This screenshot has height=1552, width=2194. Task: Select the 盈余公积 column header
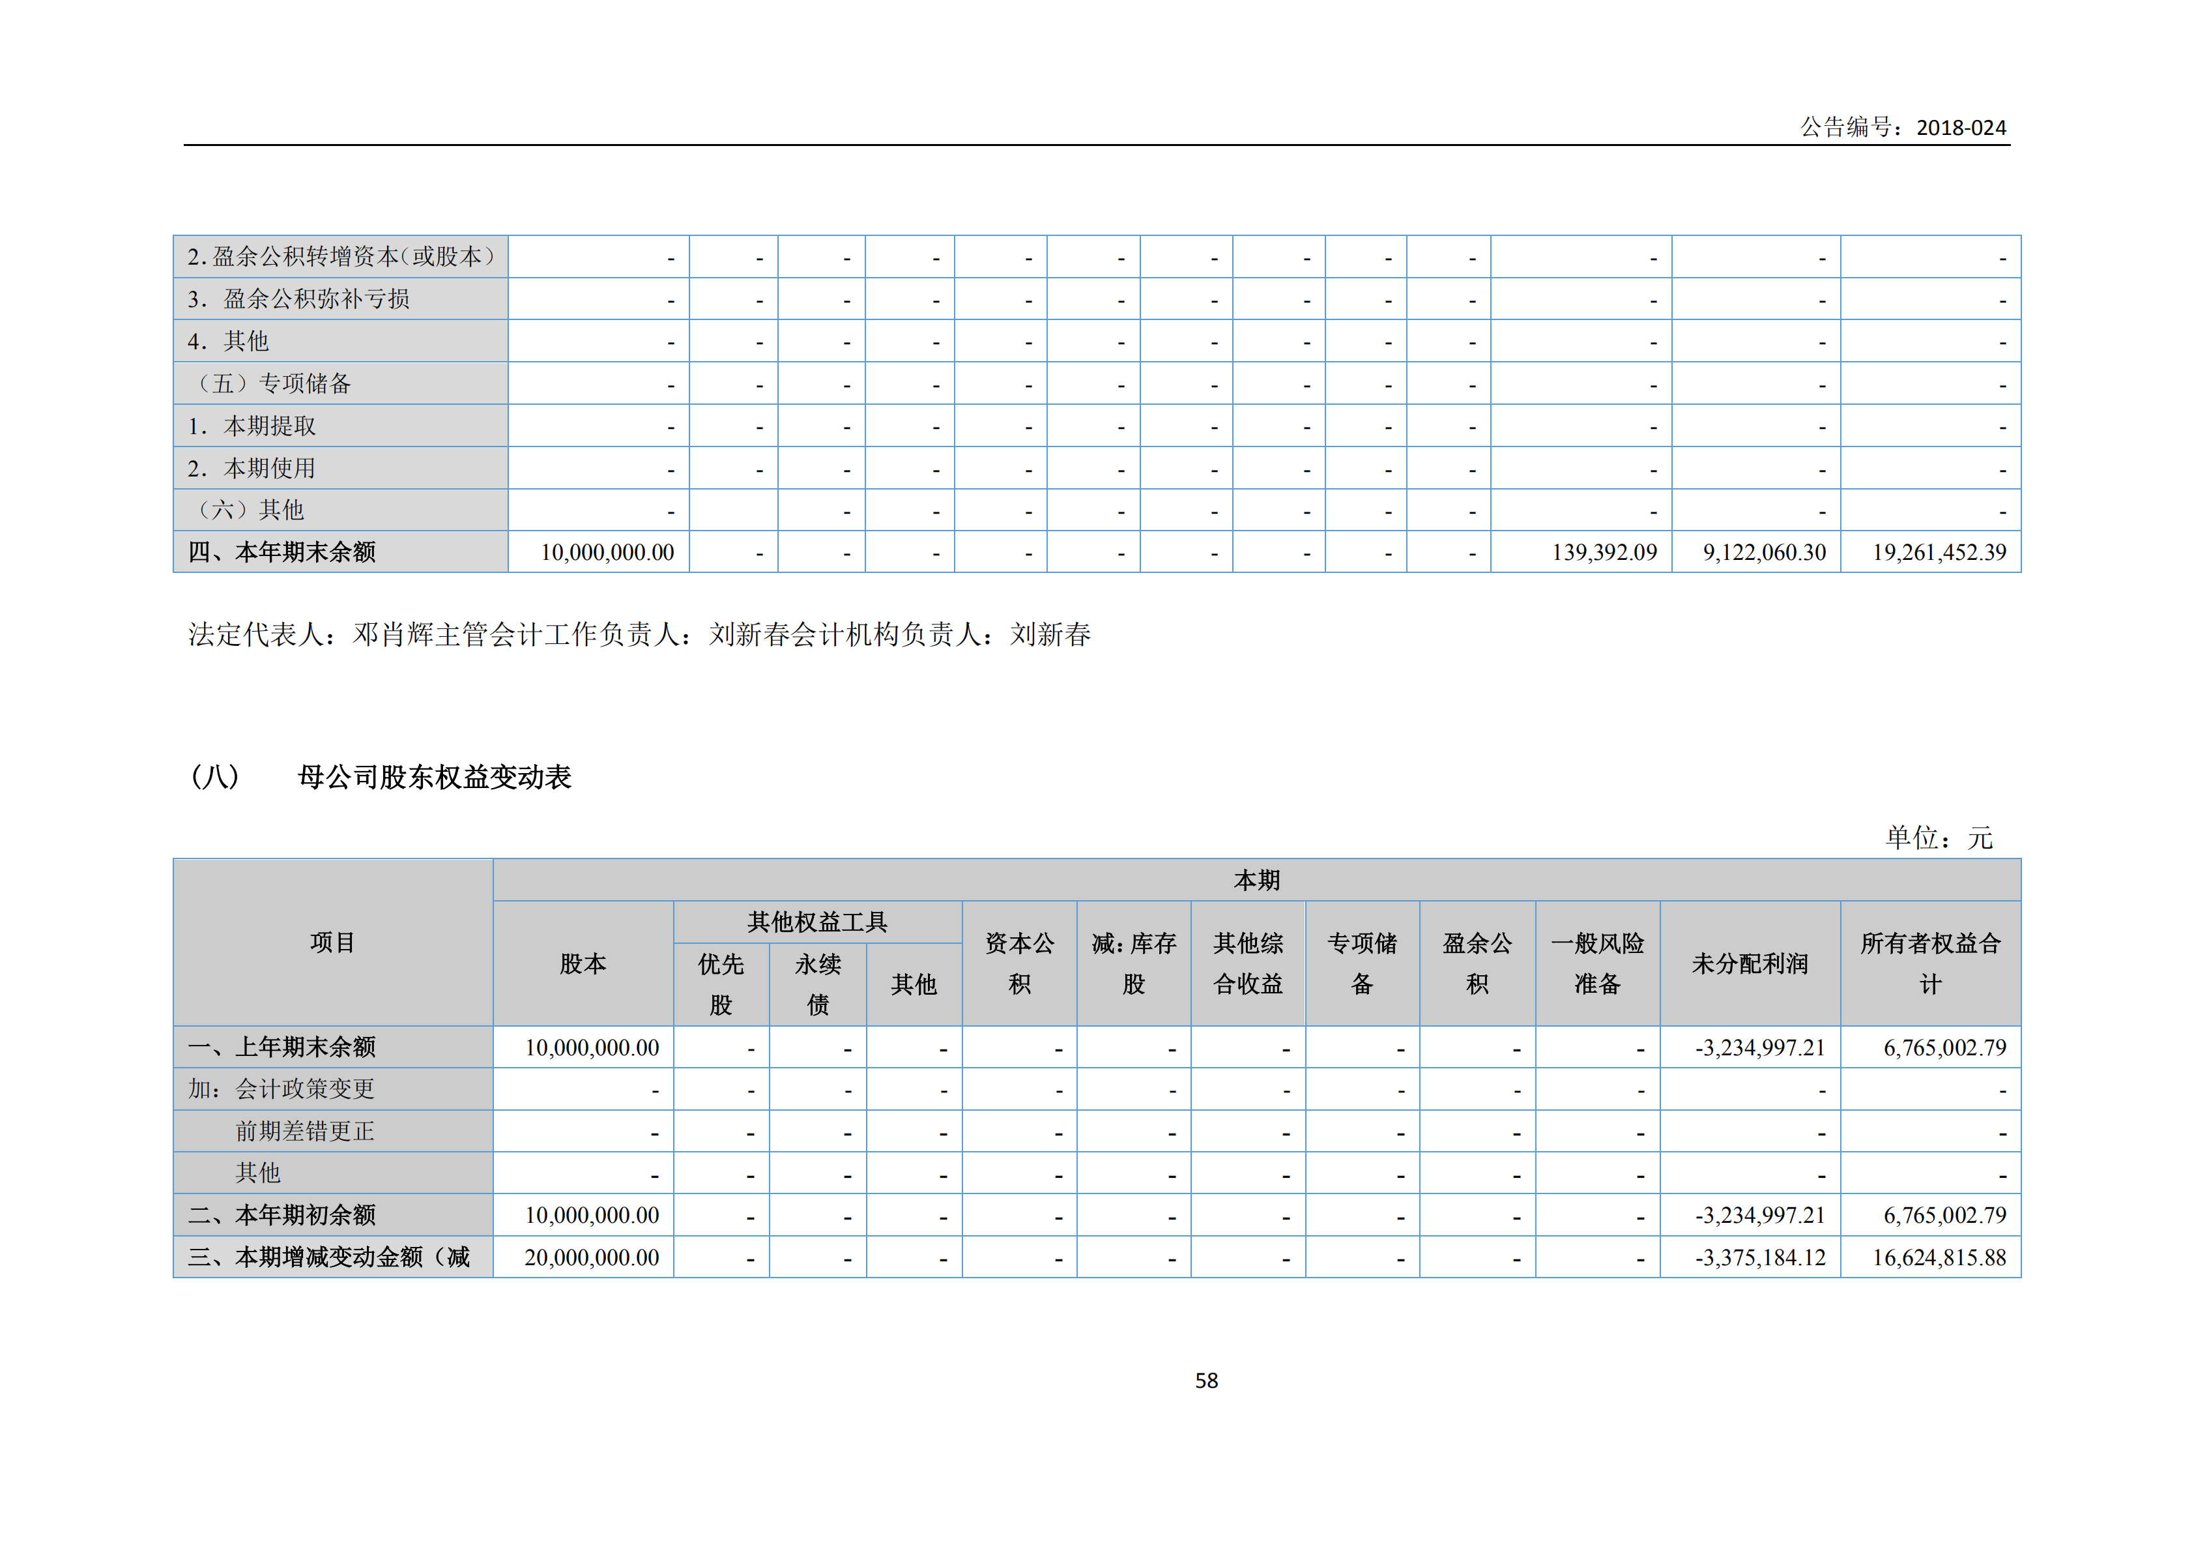[1477, 963]
